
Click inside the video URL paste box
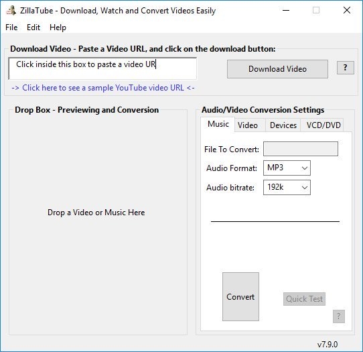pyautogui.click(x=102, y=68)
